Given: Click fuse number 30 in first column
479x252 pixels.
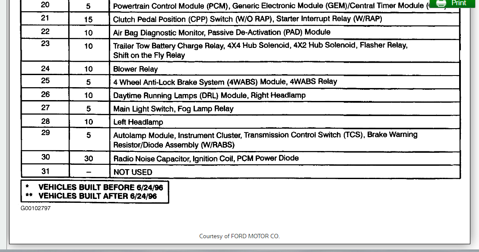Looking at the screenshot, I should [x=45, y=157].
